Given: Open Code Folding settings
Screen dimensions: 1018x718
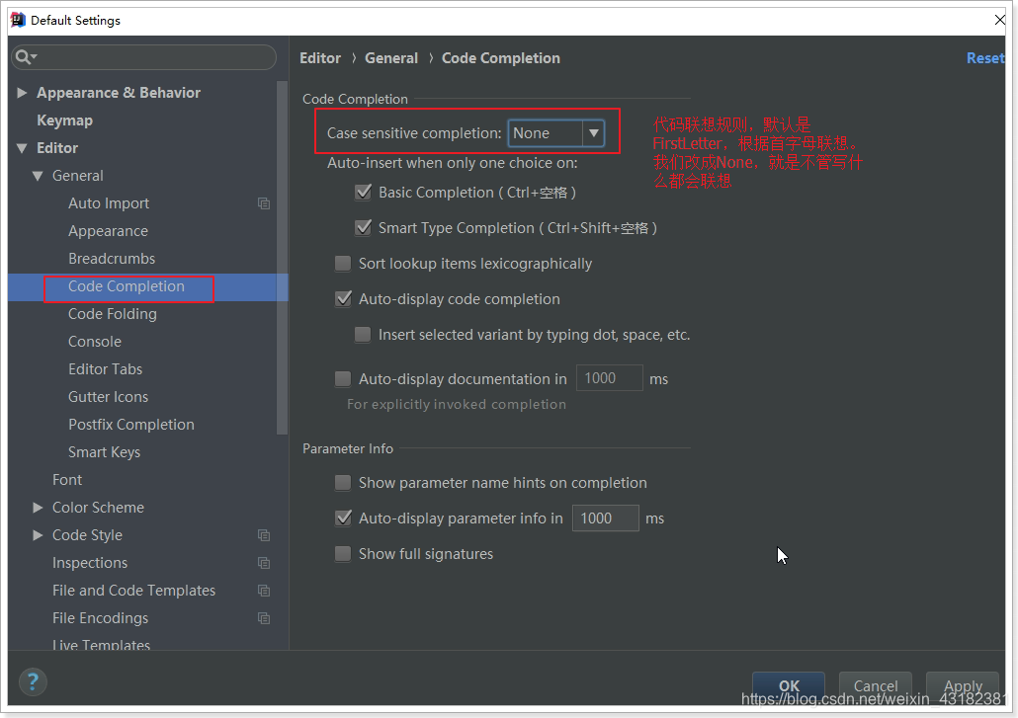Looking at the screenshot, I should pyautogui.click(x=113, y=314).
